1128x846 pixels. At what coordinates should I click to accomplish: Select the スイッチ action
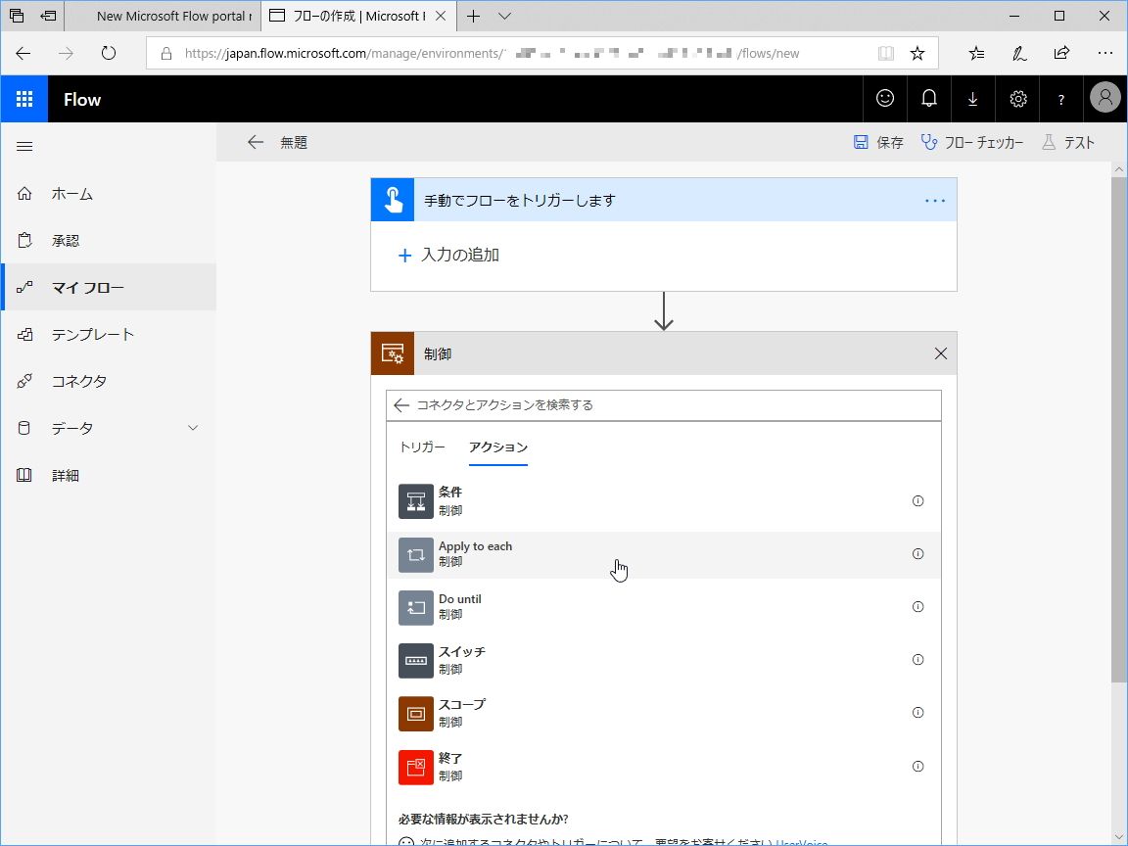[x=663, y=660]
